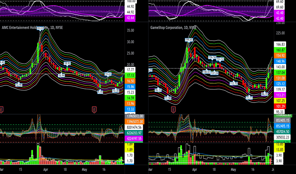This screenshot has height=174, width=296.
Task: Click the green 14.59 price label
Action: 130,98
